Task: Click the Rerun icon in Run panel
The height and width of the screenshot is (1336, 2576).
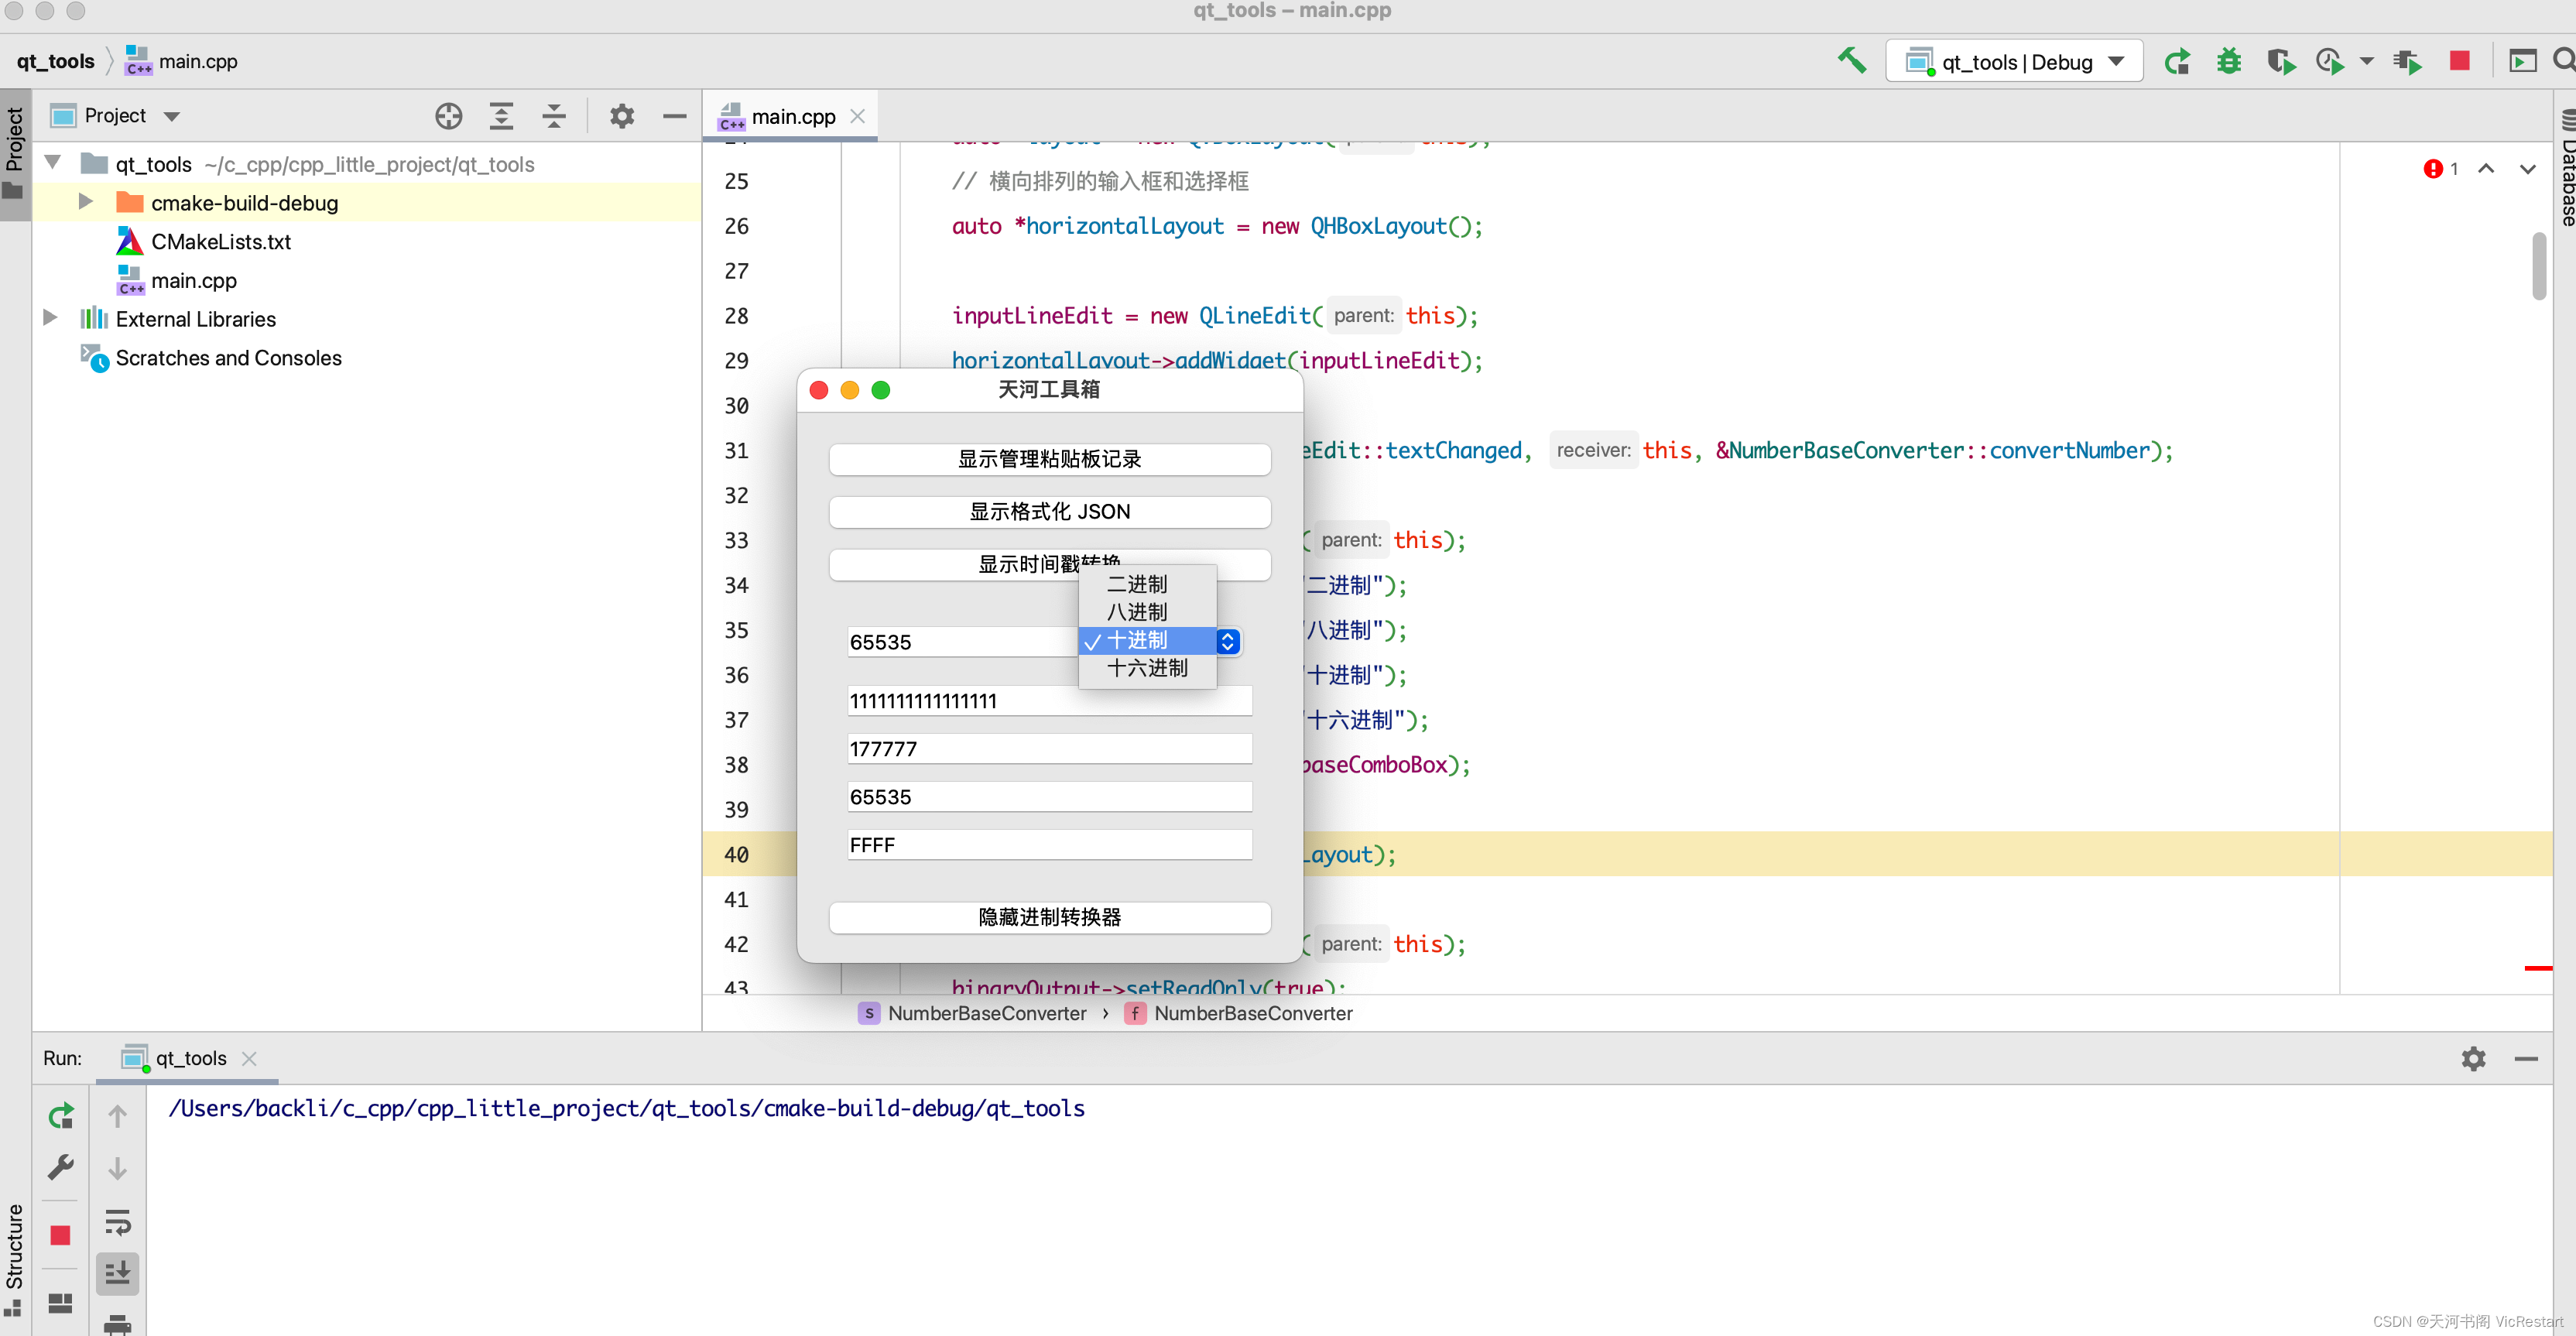Action: point(61,1115)
